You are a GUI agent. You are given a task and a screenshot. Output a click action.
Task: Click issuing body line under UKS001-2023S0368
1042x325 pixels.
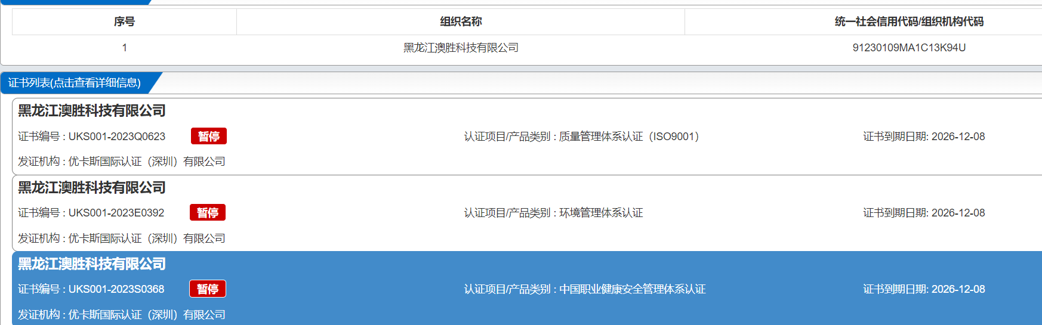[x=122, y=315]
